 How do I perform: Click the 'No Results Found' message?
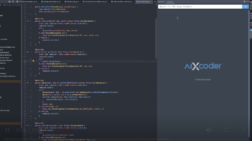[203, 80]
